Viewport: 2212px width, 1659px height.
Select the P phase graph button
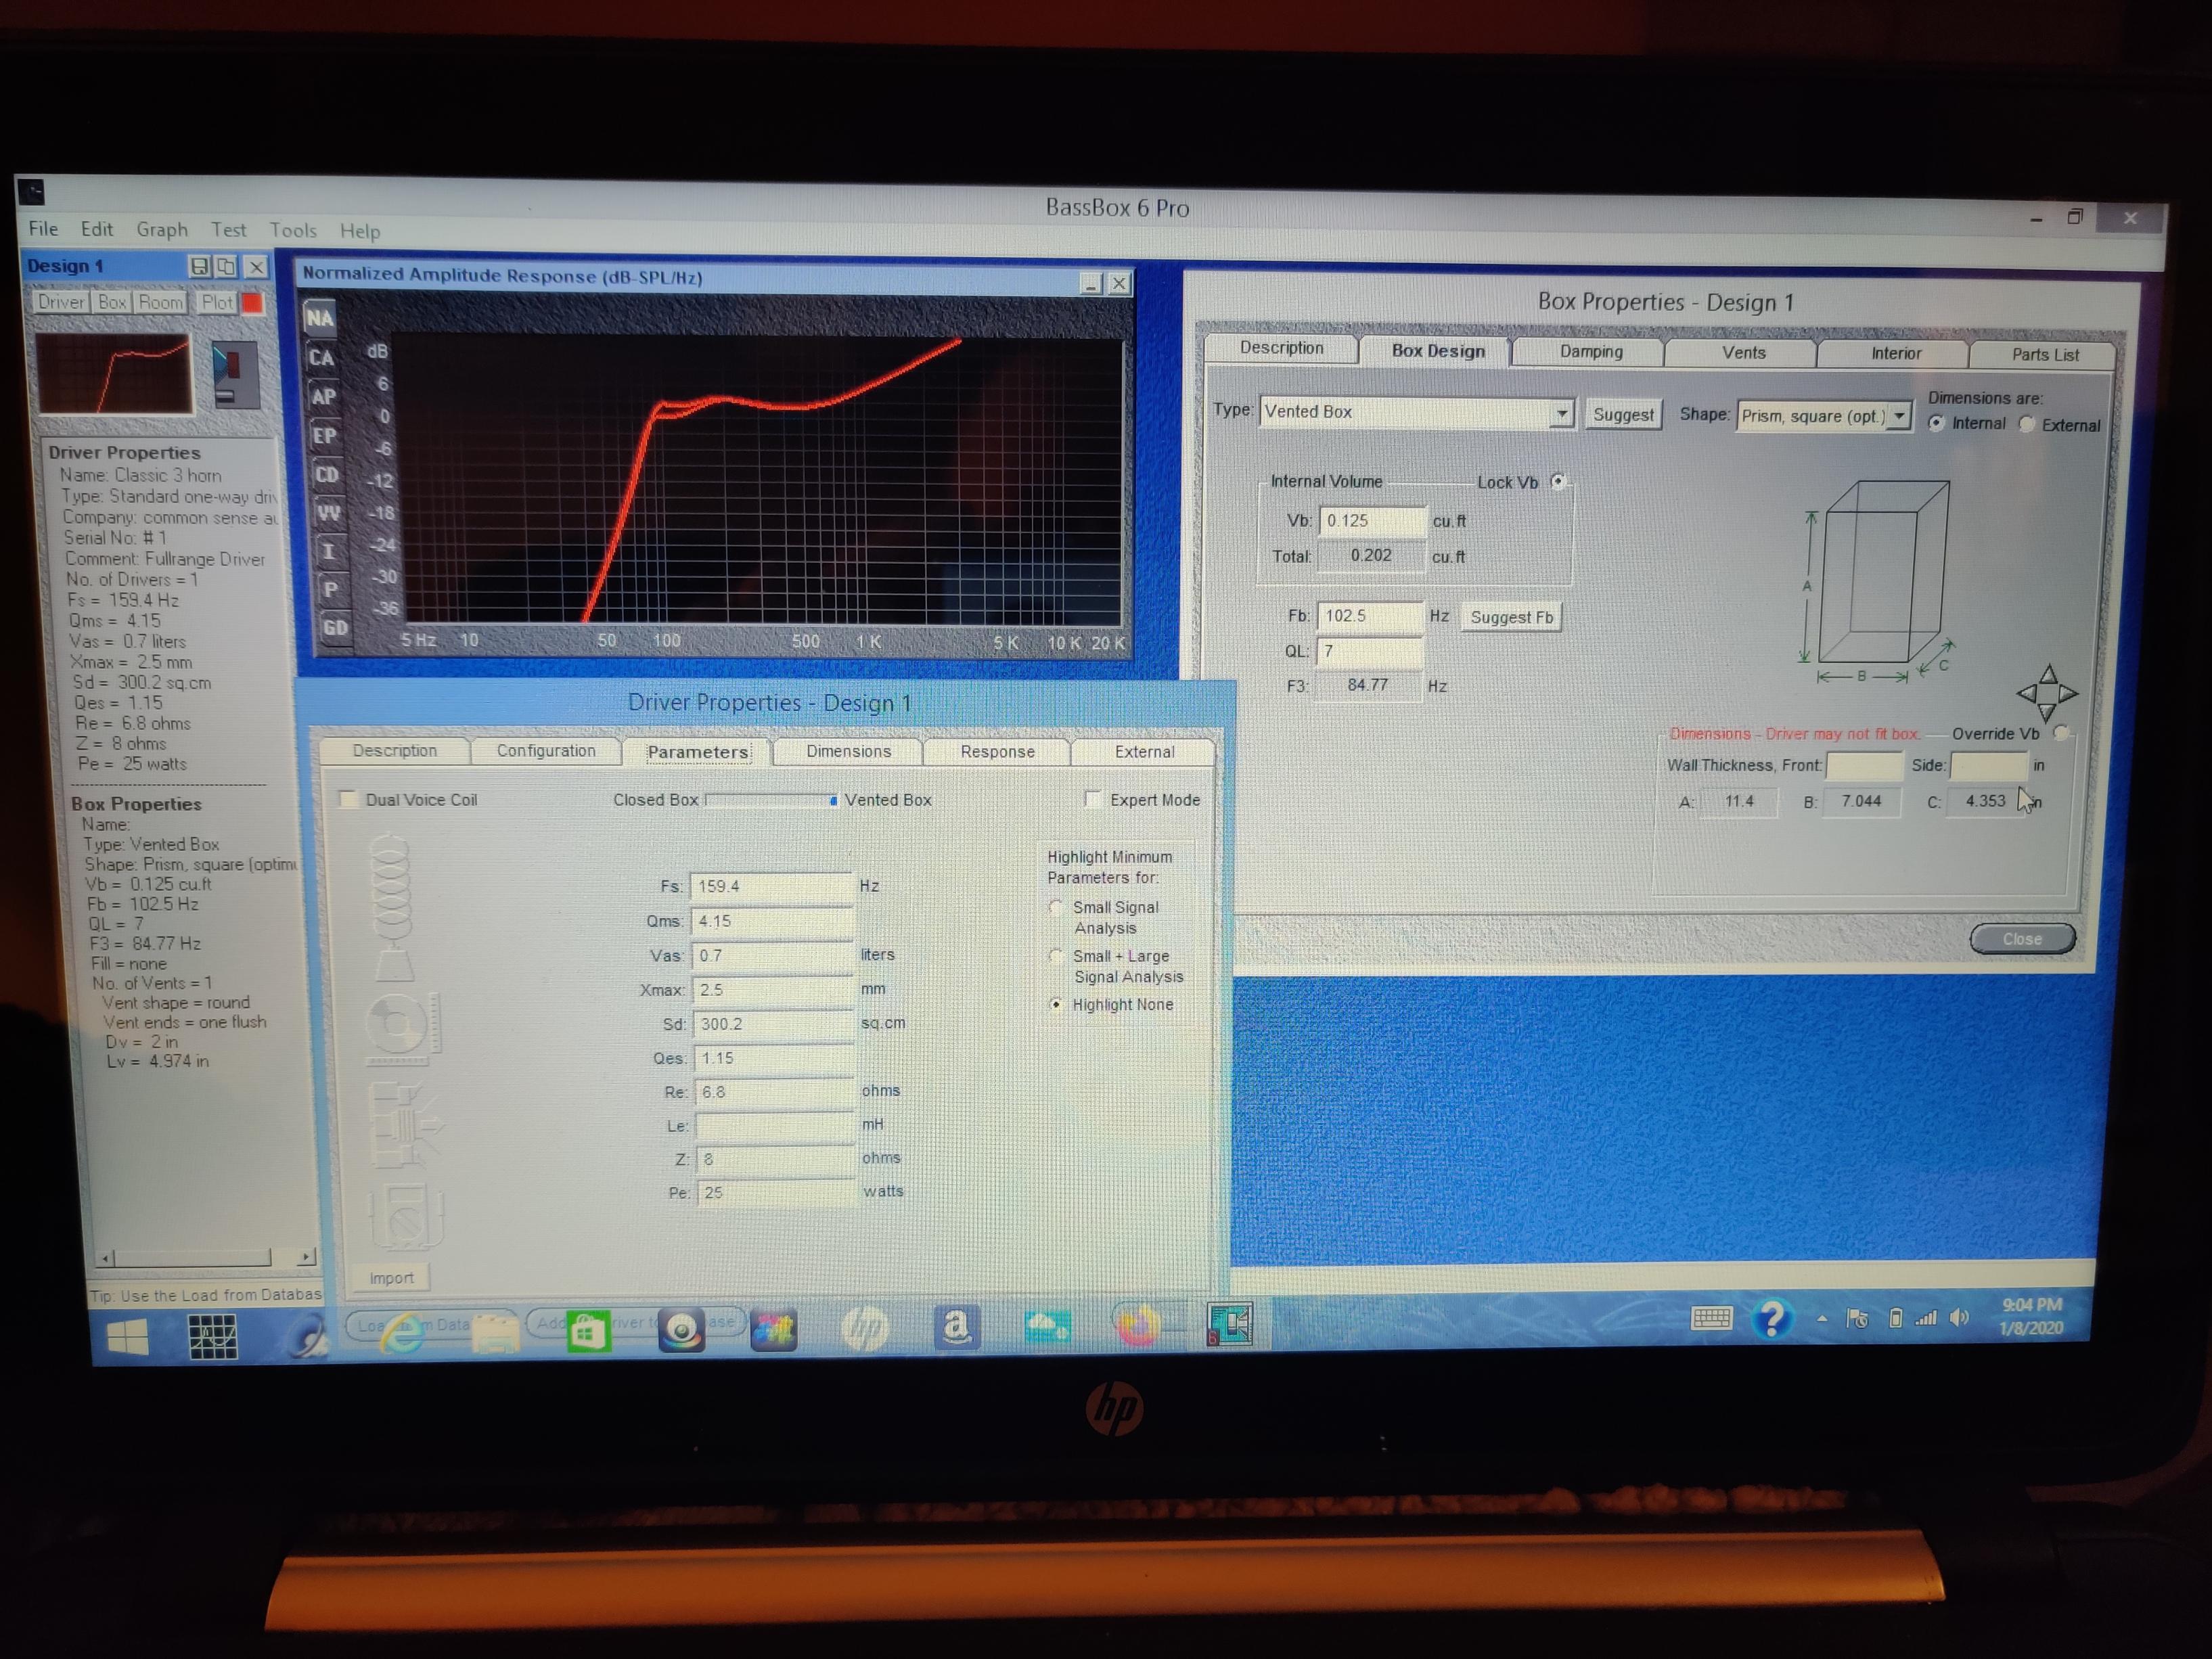(x=333, y=589)
